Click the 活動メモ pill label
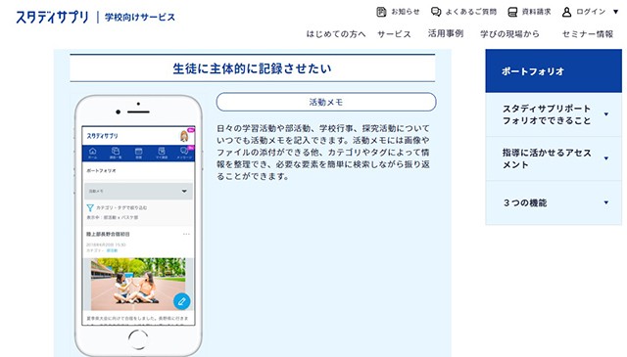This screenshot has height=357, width=627. click(x=326, y=102)
